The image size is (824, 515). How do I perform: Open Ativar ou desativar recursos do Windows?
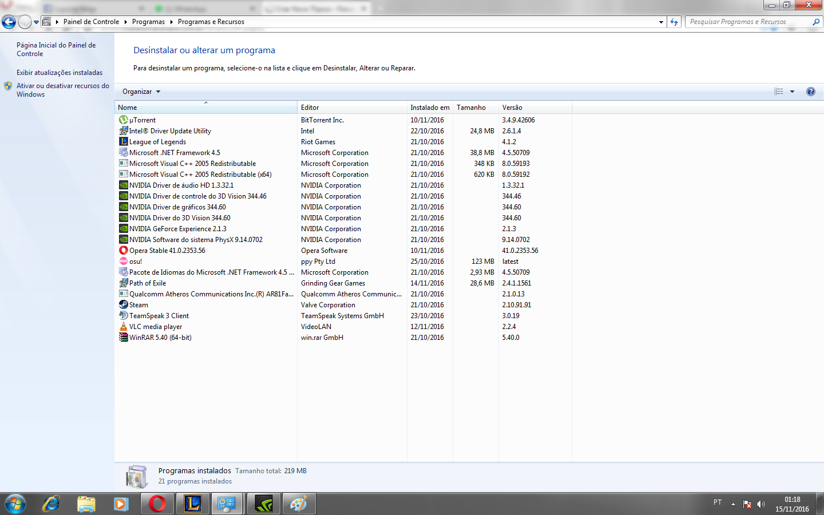click(62, 90)
